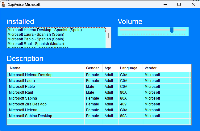Click the installed voices list scrollbar thumb
200x131 pixels.
[108, 35]
